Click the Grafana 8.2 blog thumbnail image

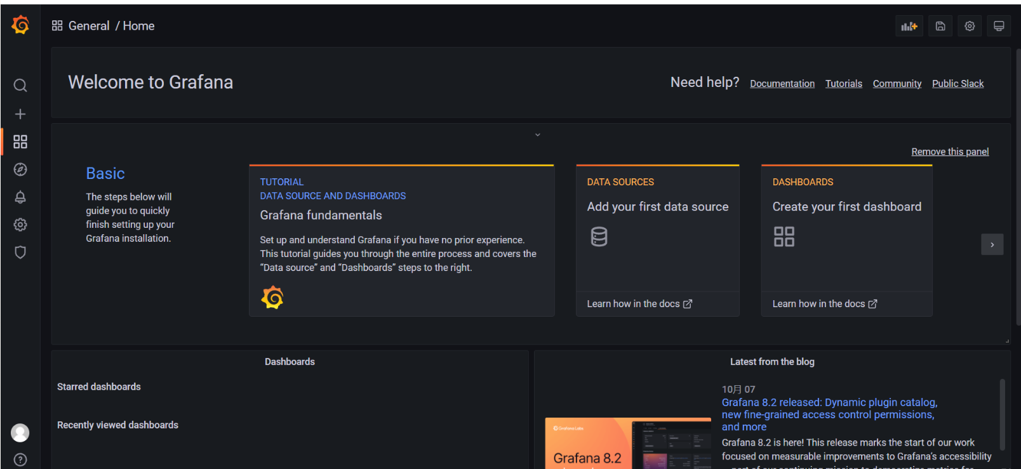[628, 443]
